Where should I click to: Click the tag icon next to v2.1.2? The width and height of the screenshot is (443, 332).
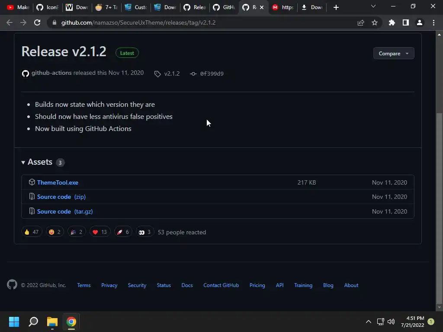[x=157, y=74]
